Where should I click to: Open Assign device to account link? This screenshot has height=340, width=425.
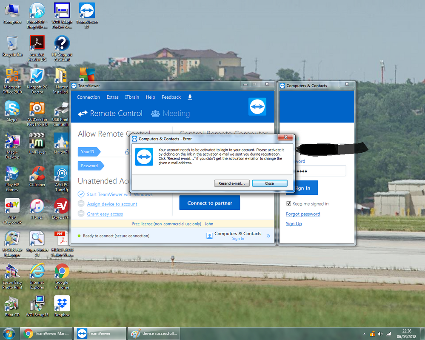click(112, 204)
